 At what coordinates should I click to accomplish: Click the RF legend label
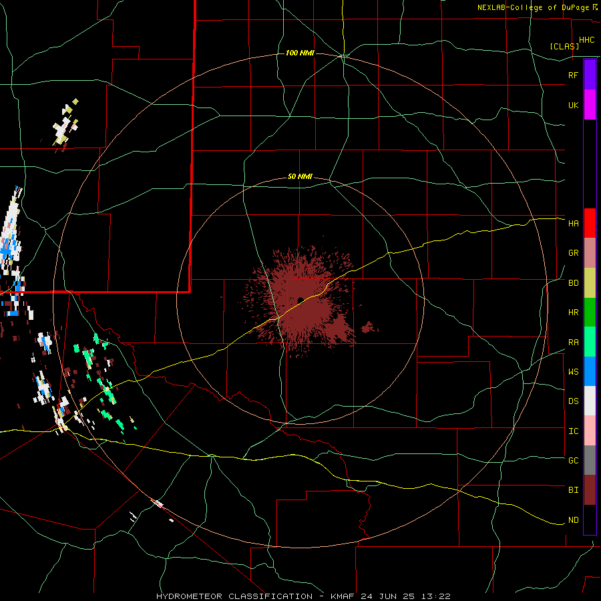pos(573,75)
